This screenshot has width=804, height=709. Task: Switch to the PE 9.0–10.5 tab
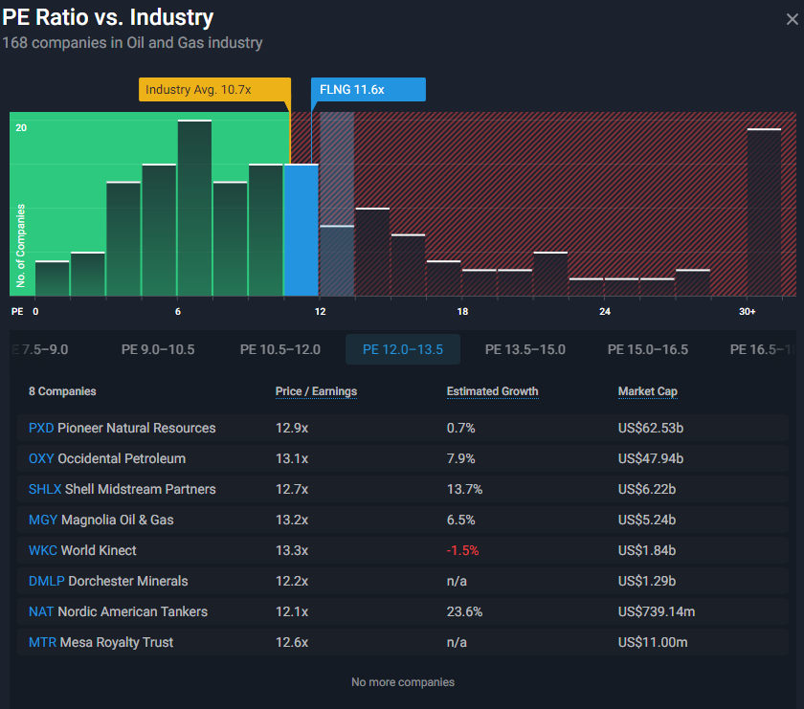click(x=158, y=349)
